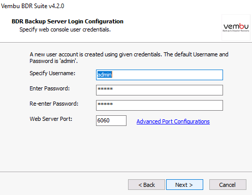Viewport: 252px width, 195px height.
Task: Click the 'Specify Username:' label
Action: 52,73
